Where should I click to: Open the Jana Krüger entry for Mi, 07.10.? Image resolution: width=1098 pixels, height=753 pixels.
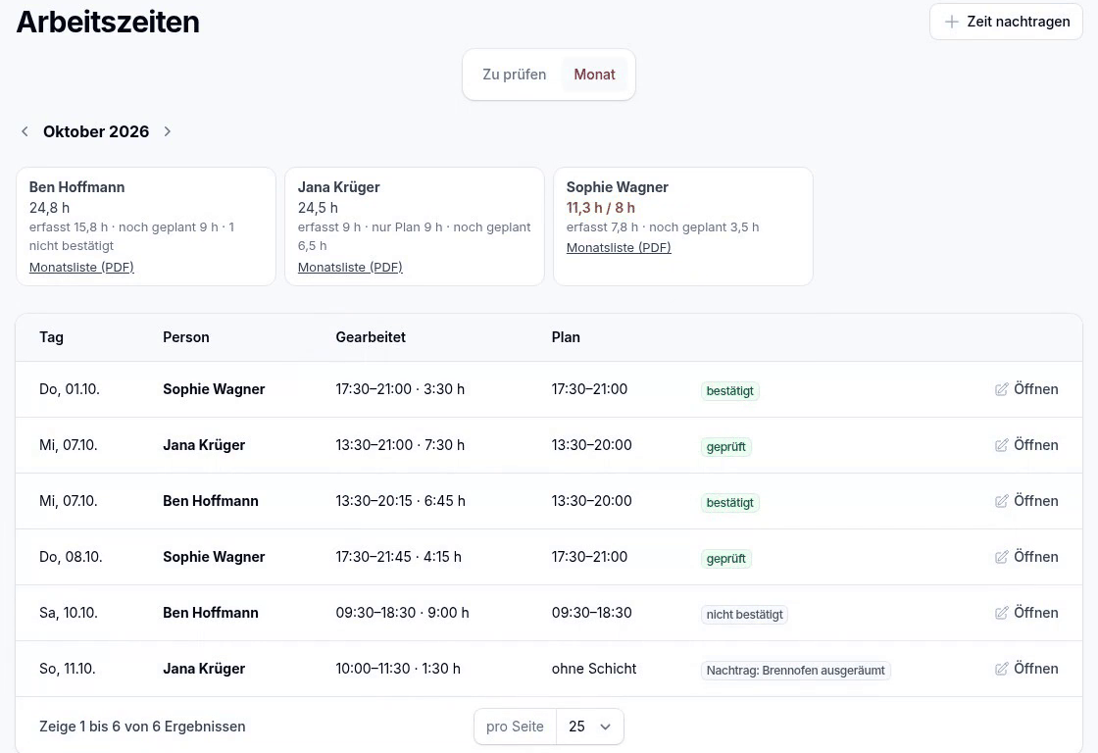[x=1026, y=445]
